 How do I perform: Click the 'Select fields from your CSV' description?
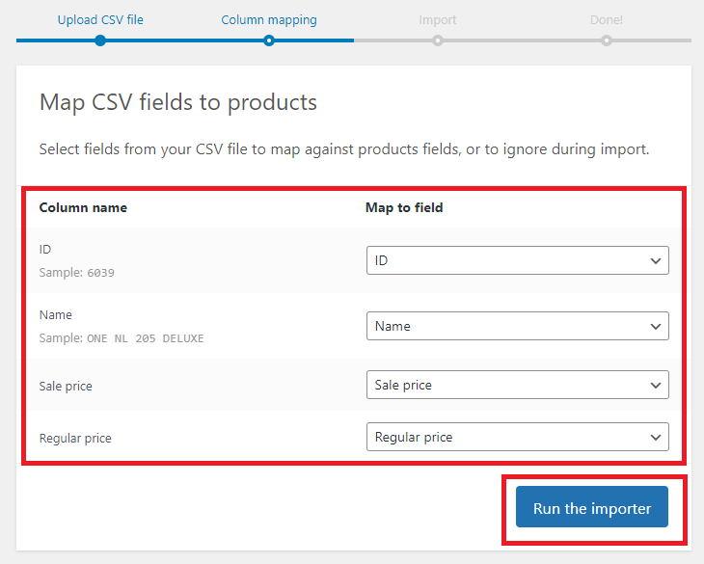344,149
